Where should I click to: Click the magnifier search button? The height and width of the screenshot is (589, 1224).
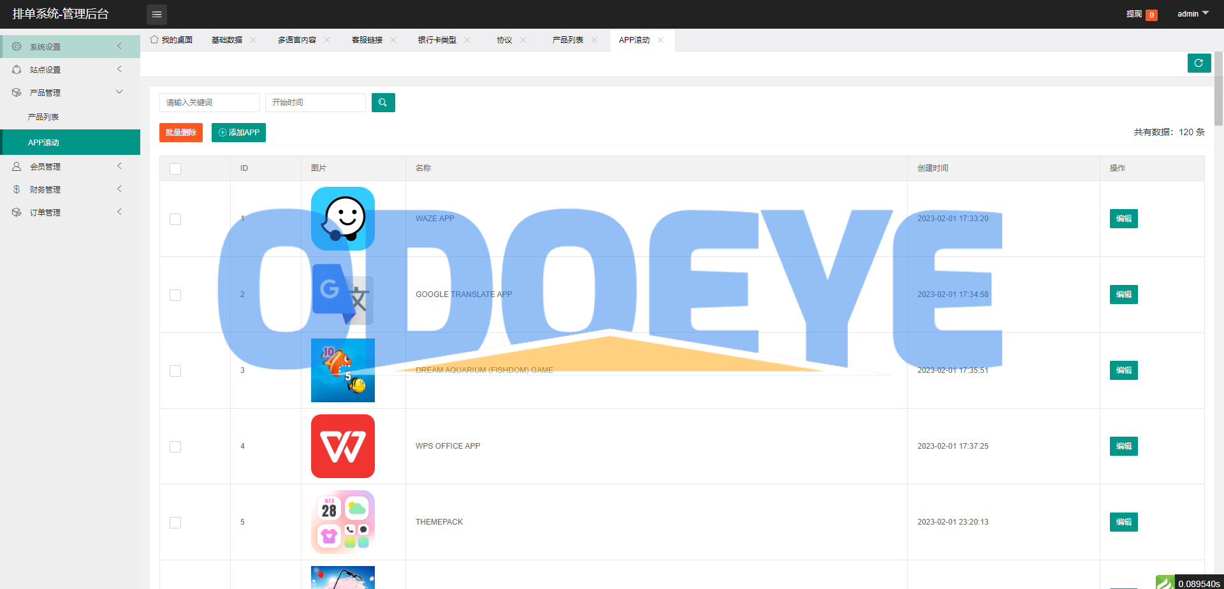pyautogui.click(x=383, y=103)
